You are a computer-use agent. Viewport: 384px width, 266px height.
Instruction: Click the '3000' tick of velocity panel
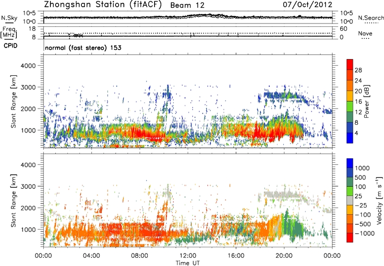(x=28, y=186)
